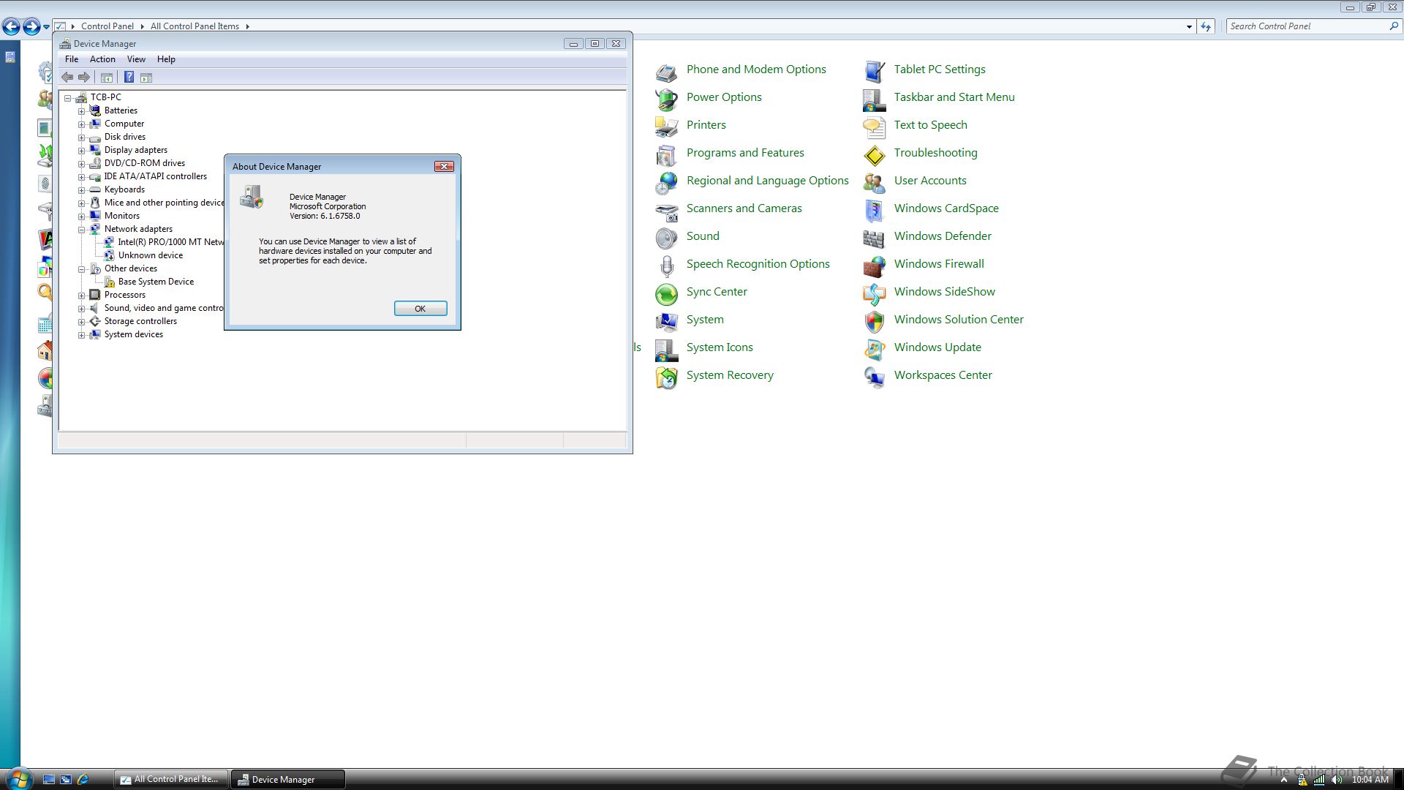Image resolution: width=1404 pixels, height=790 pixels.
Task: Click the Mice category mouse icon
Action: [95, 203]
